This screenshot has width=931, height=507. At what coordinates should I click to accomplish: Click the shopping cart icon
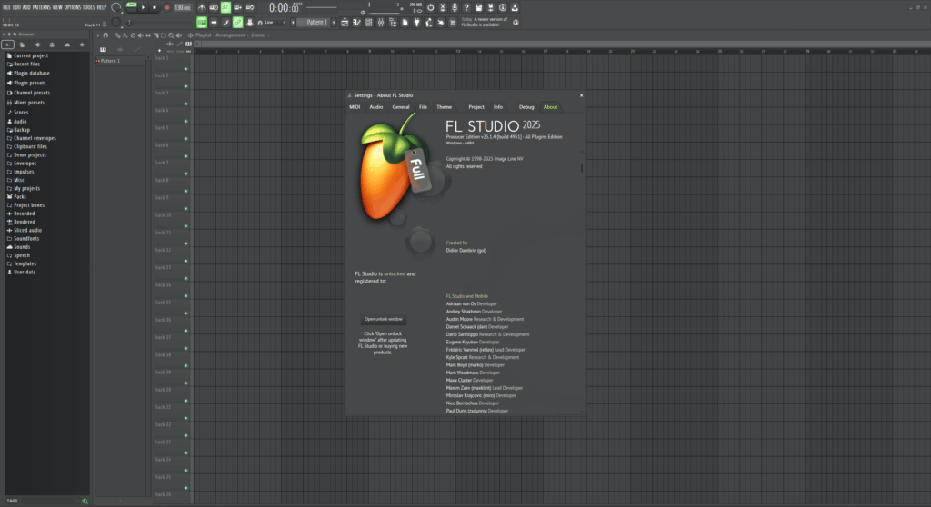[x=453, y=22]
